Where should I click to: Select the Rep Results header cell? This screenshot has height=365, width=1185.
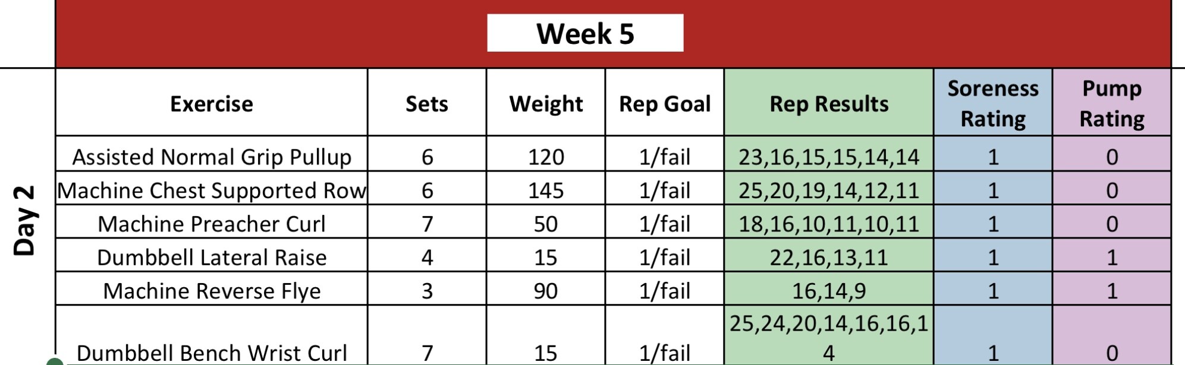pos(829,103)
